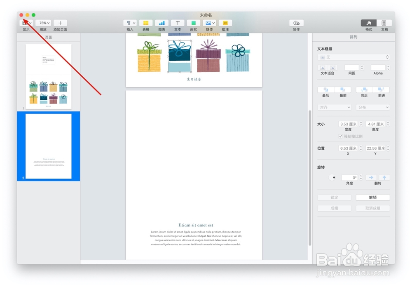Screen dimensions: 412x287
Task: Select the purple gift box image
Action: pos(208,56)
